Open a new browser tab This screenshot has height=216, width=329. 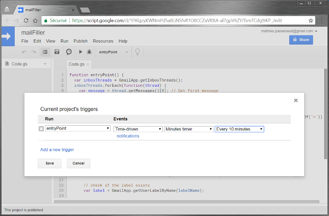(85, 10)
